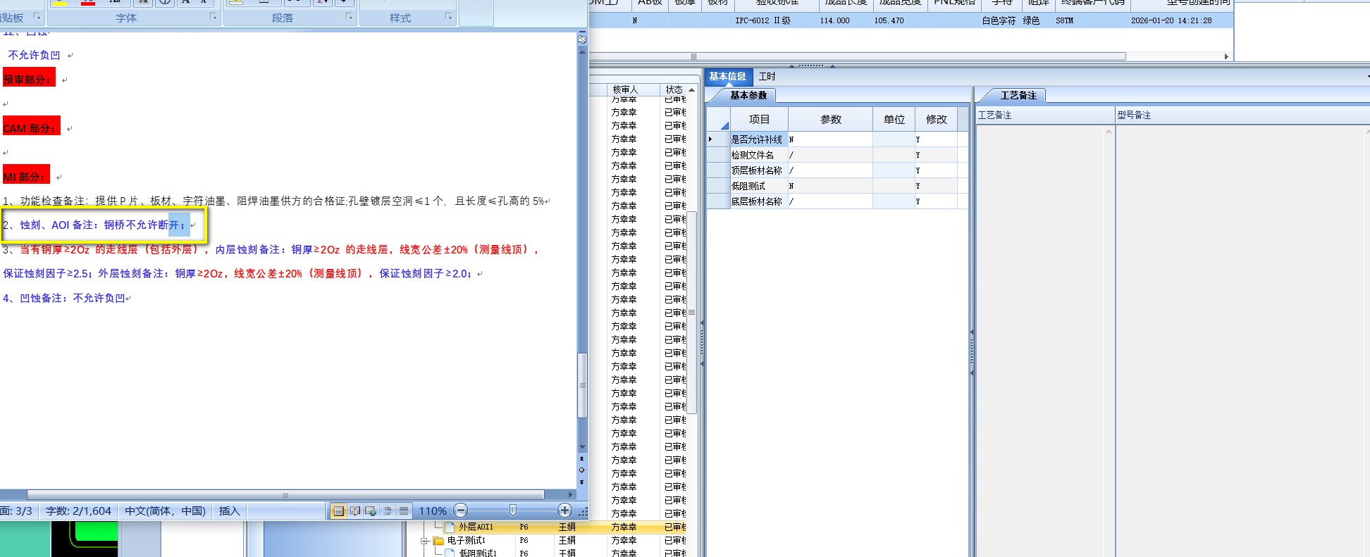The height and width of the screenshot is (557, 1370).
Task: Click right arrow of the top grid's horizontal scrollbar
Action: point(1226,56)
